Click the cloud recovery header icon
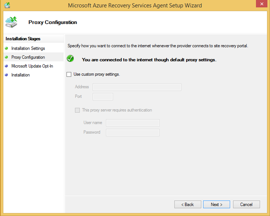270x216 pixels. 12,22
